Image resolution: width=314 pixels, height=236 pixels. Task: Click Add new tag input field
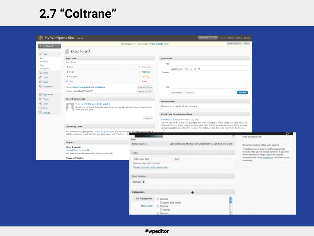(x=152, y=159)
